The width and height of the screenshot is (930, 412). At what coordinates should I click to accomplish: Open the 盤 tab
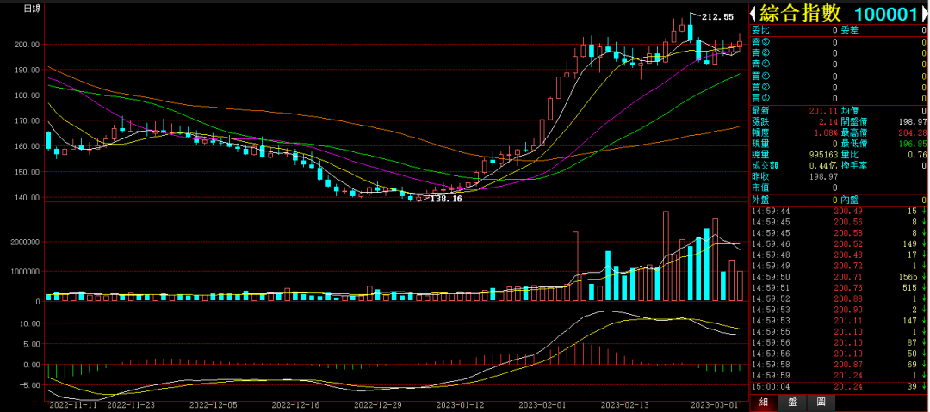pos(791,401)
